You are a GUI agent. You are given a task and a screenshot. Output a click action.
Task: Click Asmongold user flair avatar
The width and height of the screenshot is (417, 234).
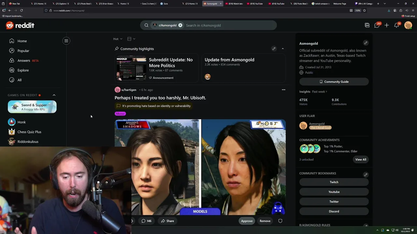click(303, 126)
